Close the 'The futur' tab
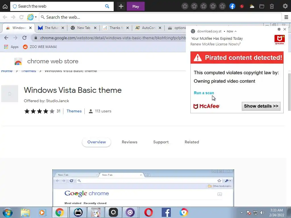The height and width of the screenshot is (218, 291). click(63, 28)
